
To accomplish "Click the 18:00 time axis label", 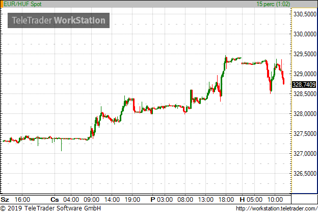I will click(226, 200).
